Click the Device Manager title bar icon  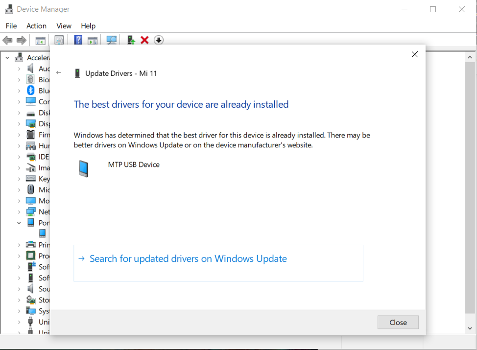tap(9, 9)
